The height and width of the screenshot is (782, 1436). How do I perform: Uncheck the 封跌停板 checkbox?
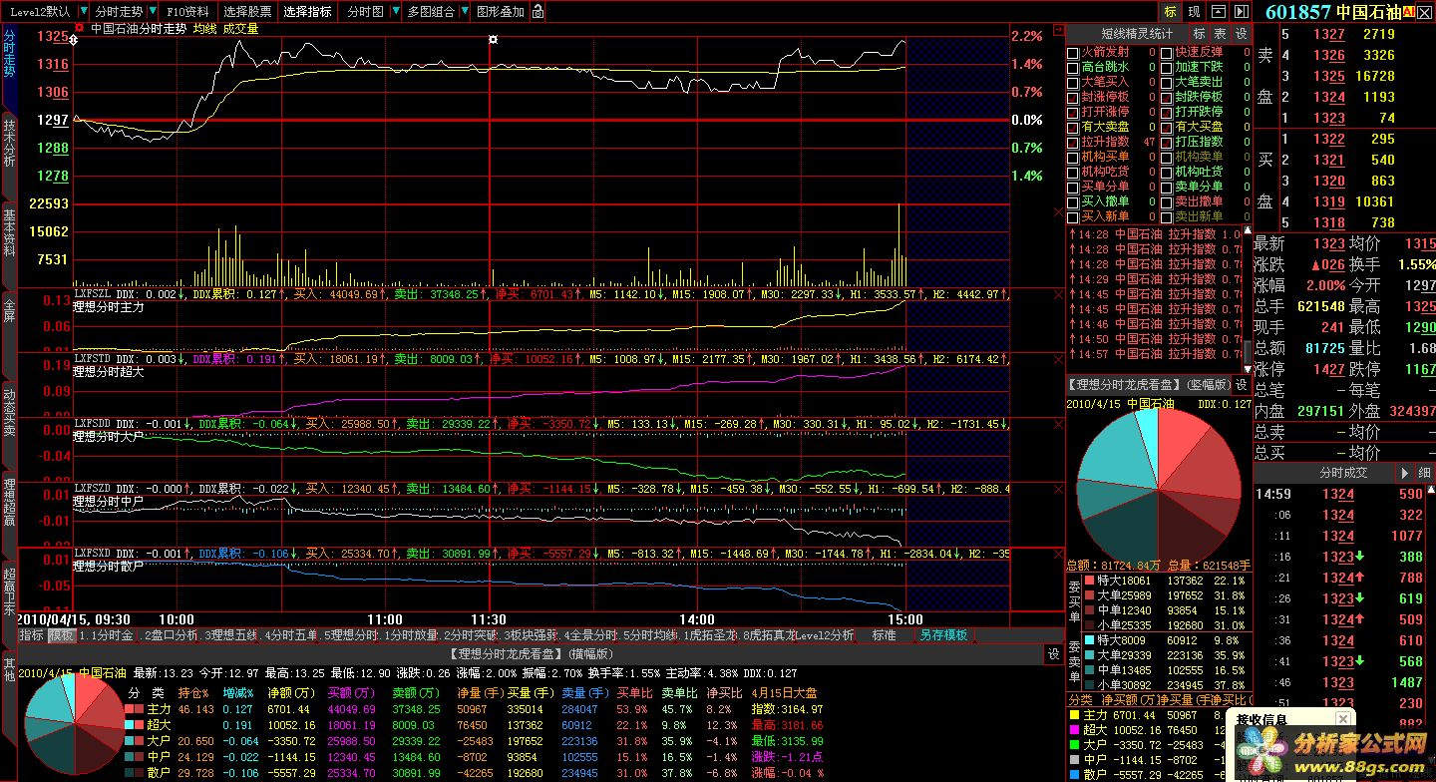pos(1167,97)
